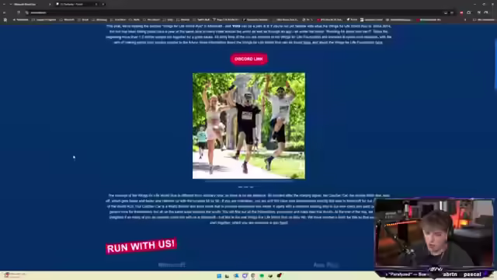Image resolution: width=497 pixels, height=280 pixels.
Task: Click the faded App Run heading at bottom
Action: [326, 264]
